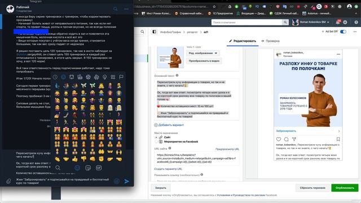Open Telegram chat more options menu
Viewport: 361px width, 203px height.
pyautogui.click(x=126, y=9)
